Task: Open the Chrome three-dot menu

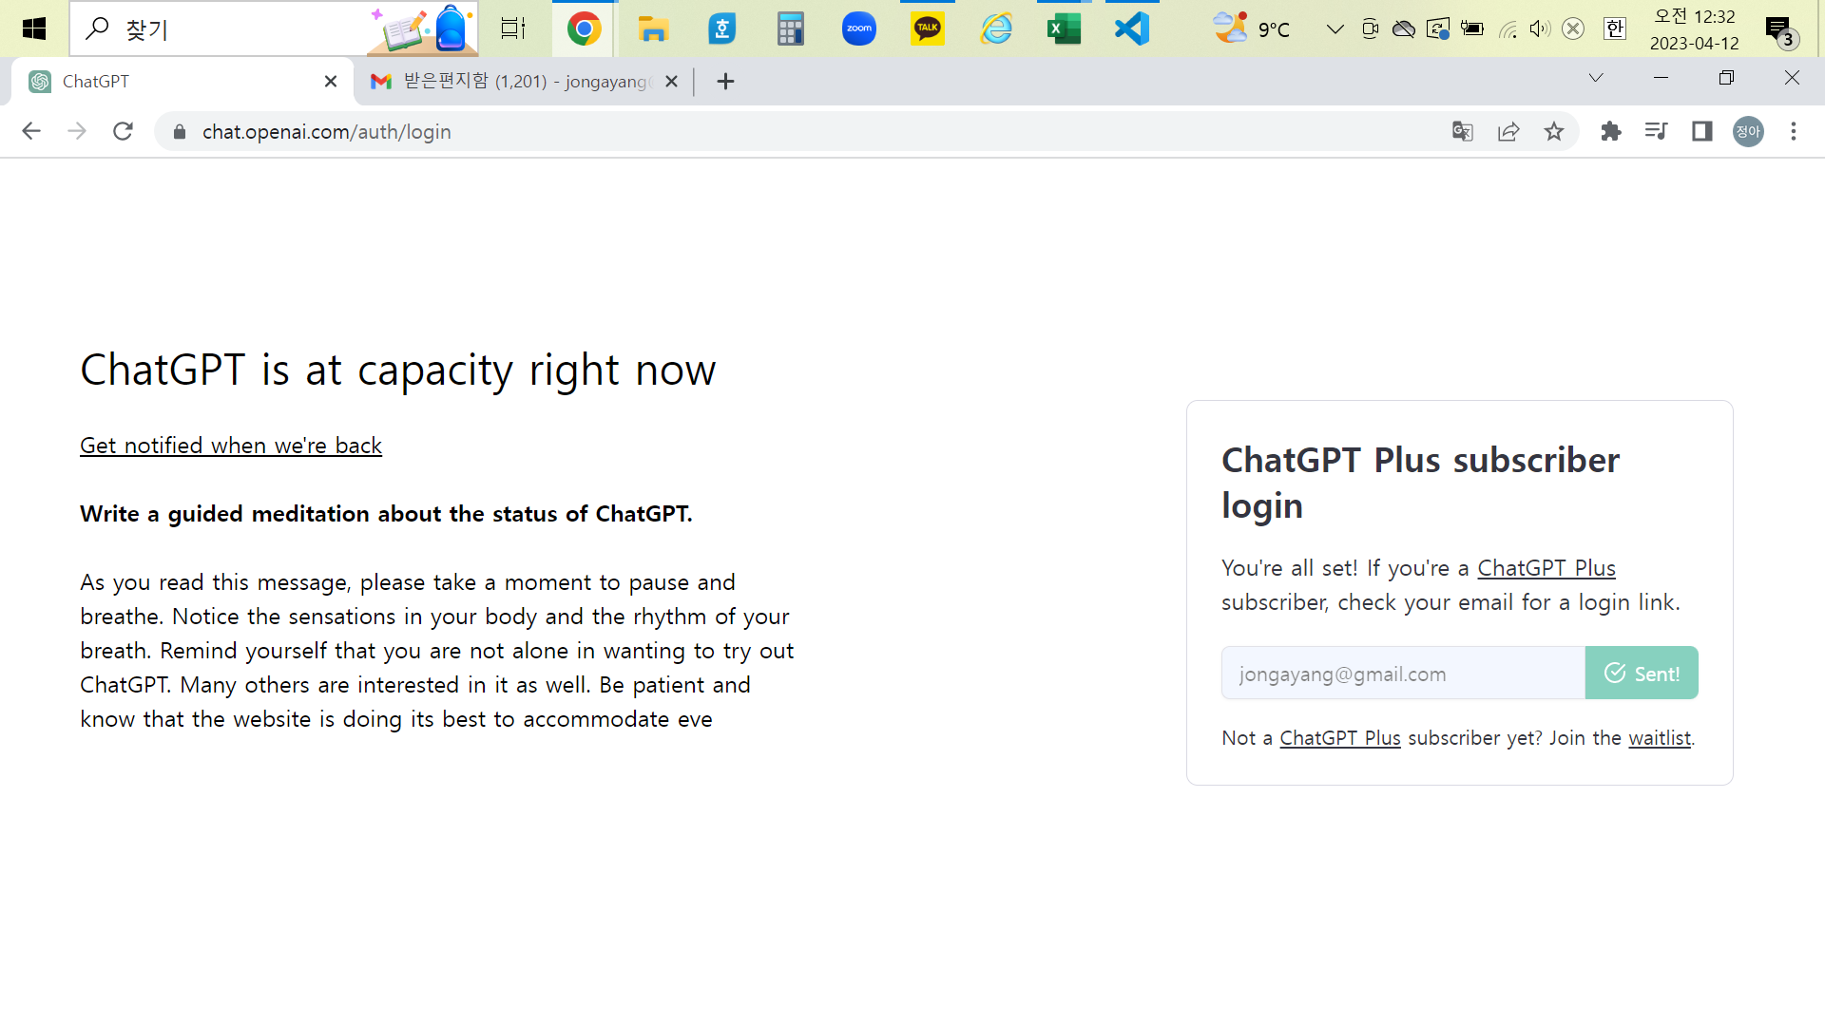Action: coord(1794,131)
